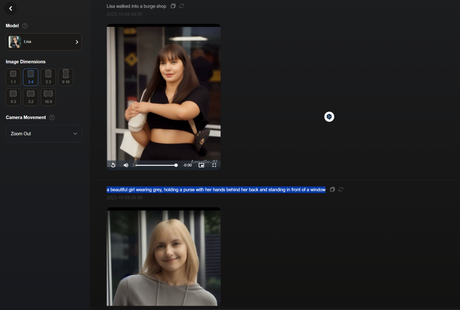Click the 2023-10-09 04:06 timestamp

pyautogui.click(x=124, y=14)
